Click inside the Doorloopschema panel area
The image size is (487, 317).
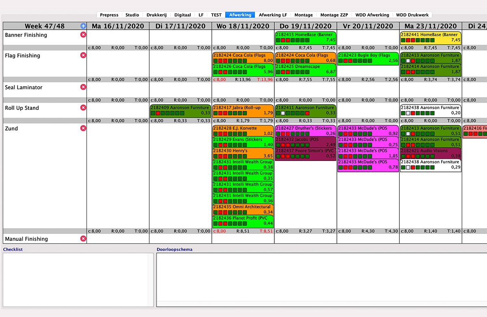(322, 280)
